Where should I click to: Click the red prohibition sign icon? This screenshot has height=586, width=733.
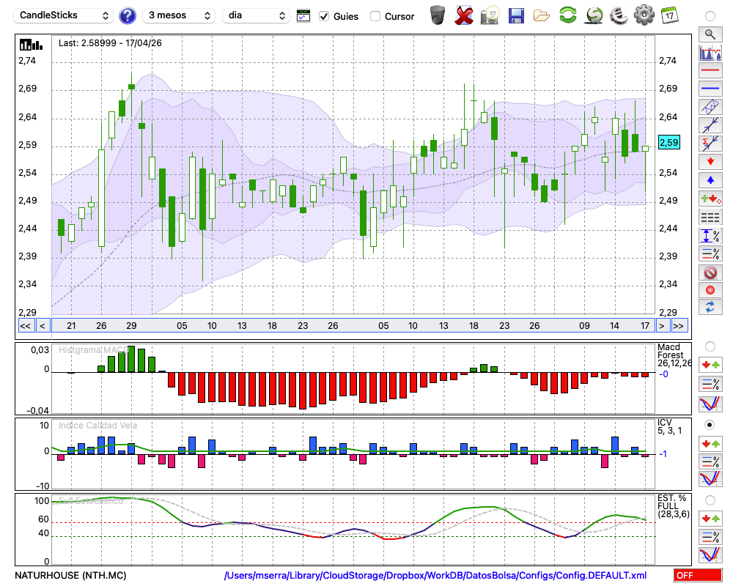tap(710, 272)
